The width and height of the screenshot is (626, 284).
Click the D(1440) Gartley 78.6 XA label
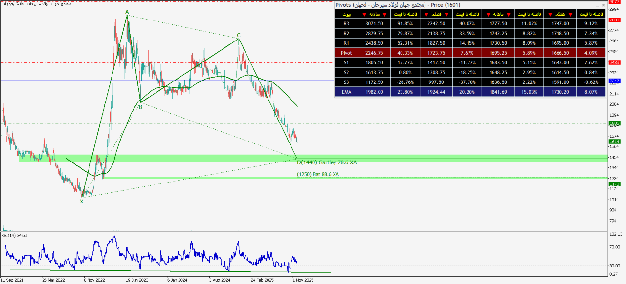327,162
